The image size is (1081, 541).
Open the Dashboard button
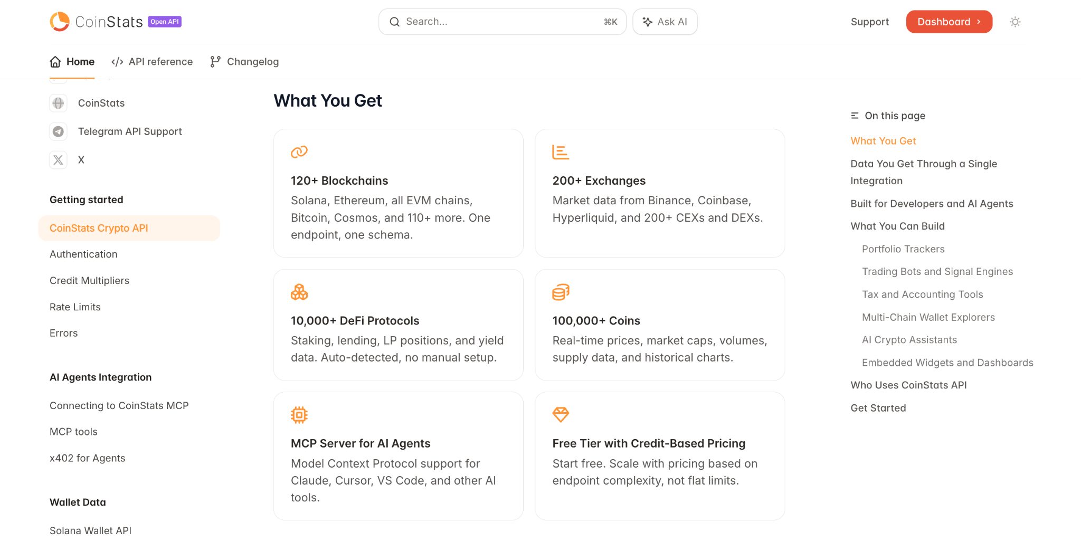click(x=949, y=22)
